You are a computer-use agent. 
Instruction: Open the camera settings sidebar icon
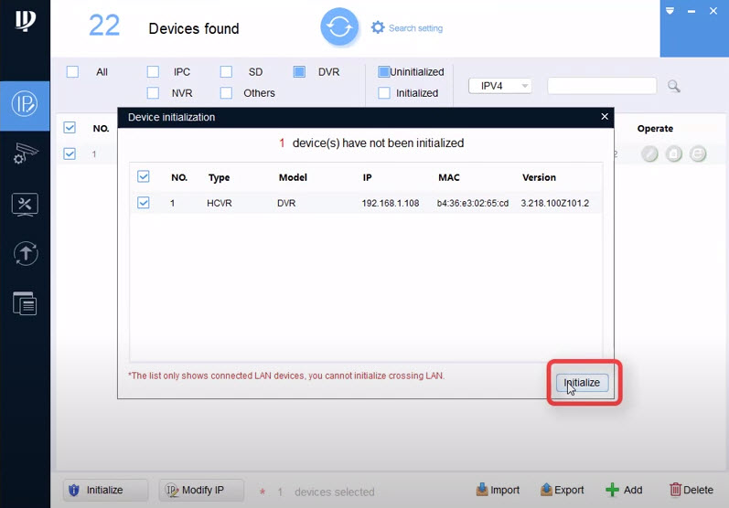pos(25,153)
